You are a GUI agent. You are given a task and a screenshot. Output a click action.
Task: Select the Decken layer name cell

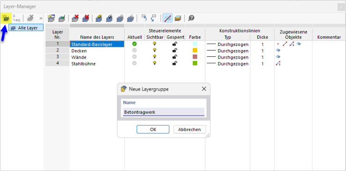(97, 50)
